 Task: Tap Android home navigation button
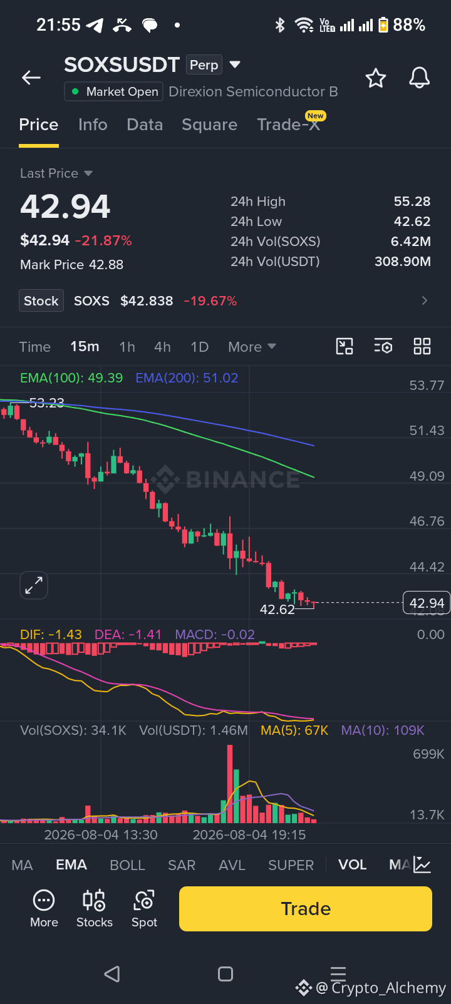pyautogui.click(x=225, y=973)
